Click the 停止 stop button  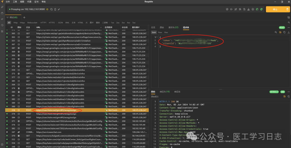click(x=275, y=9)
